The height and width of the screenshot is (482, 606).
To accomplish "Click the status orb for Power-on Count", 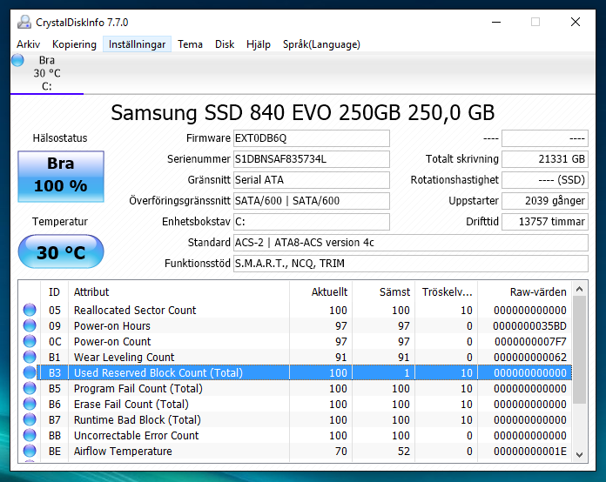I will pos(30,341).
